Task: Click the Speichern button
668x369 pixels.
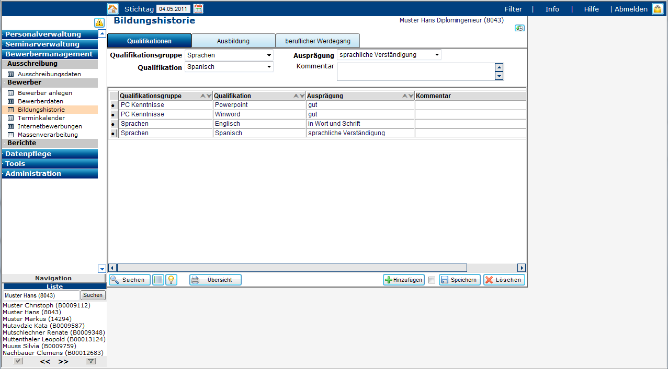Action: [x=459, y=280]
